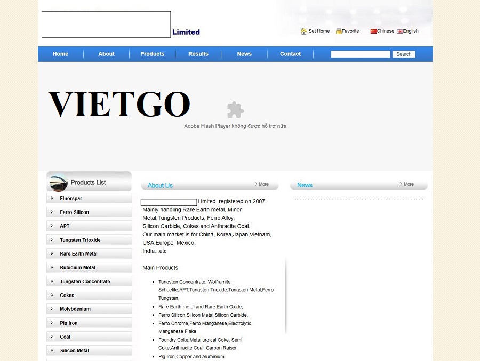
Task: Select Molybdenium in the products list
Action: click(75, 309)
